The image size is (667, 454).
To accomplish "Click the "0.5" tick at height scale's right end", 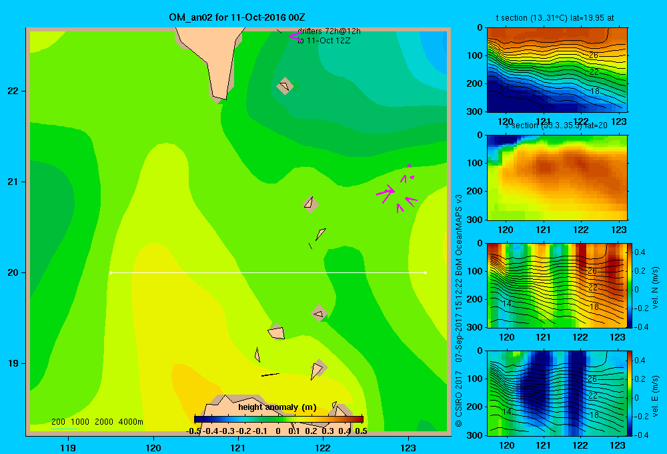I will pos(361,431).
